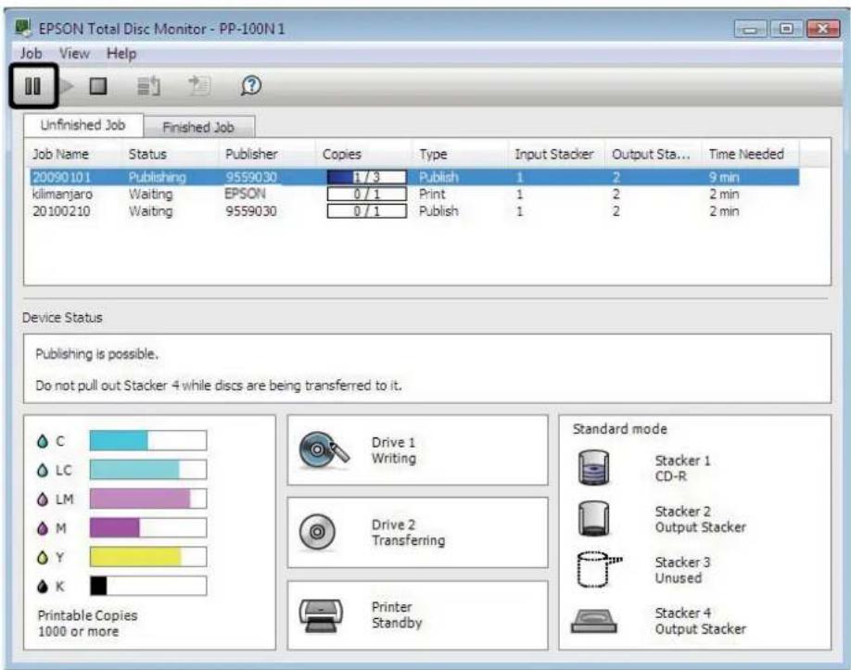The width and height of the screenshot is (851, 670).
Task: Stop the job with square Stop icon
Action: (x=98, y=85)
